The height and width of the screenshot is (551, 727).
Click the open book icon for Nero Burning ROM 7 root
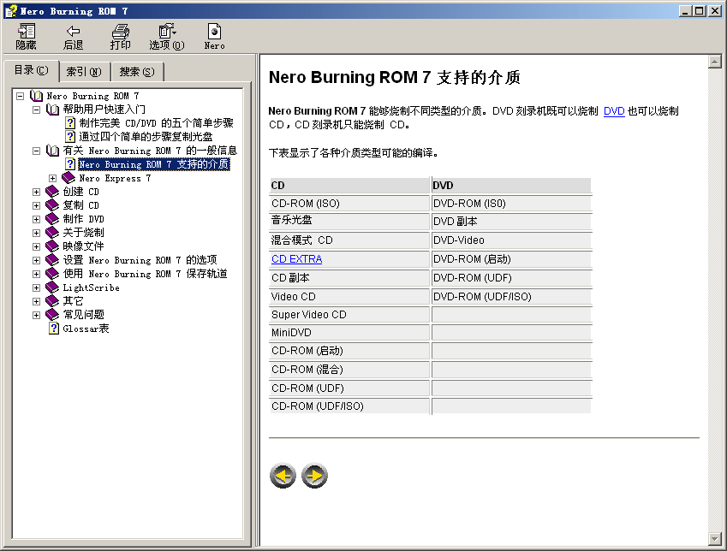point(36,96)
